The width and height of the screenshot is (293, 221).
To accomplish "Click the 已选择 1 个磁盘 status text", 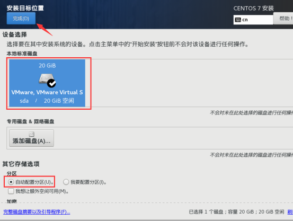I will (x=206, y=212).
